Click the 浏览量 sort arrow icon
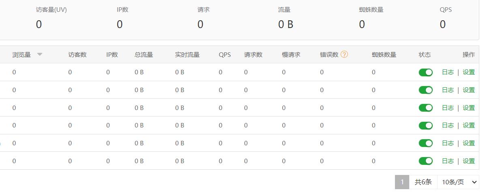This screenshot has height=192, width=487. [40, 54]
